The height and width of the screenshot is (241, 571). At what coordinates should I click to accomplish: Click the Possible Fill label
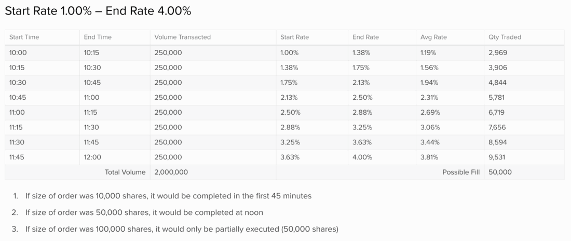[461, 172]
